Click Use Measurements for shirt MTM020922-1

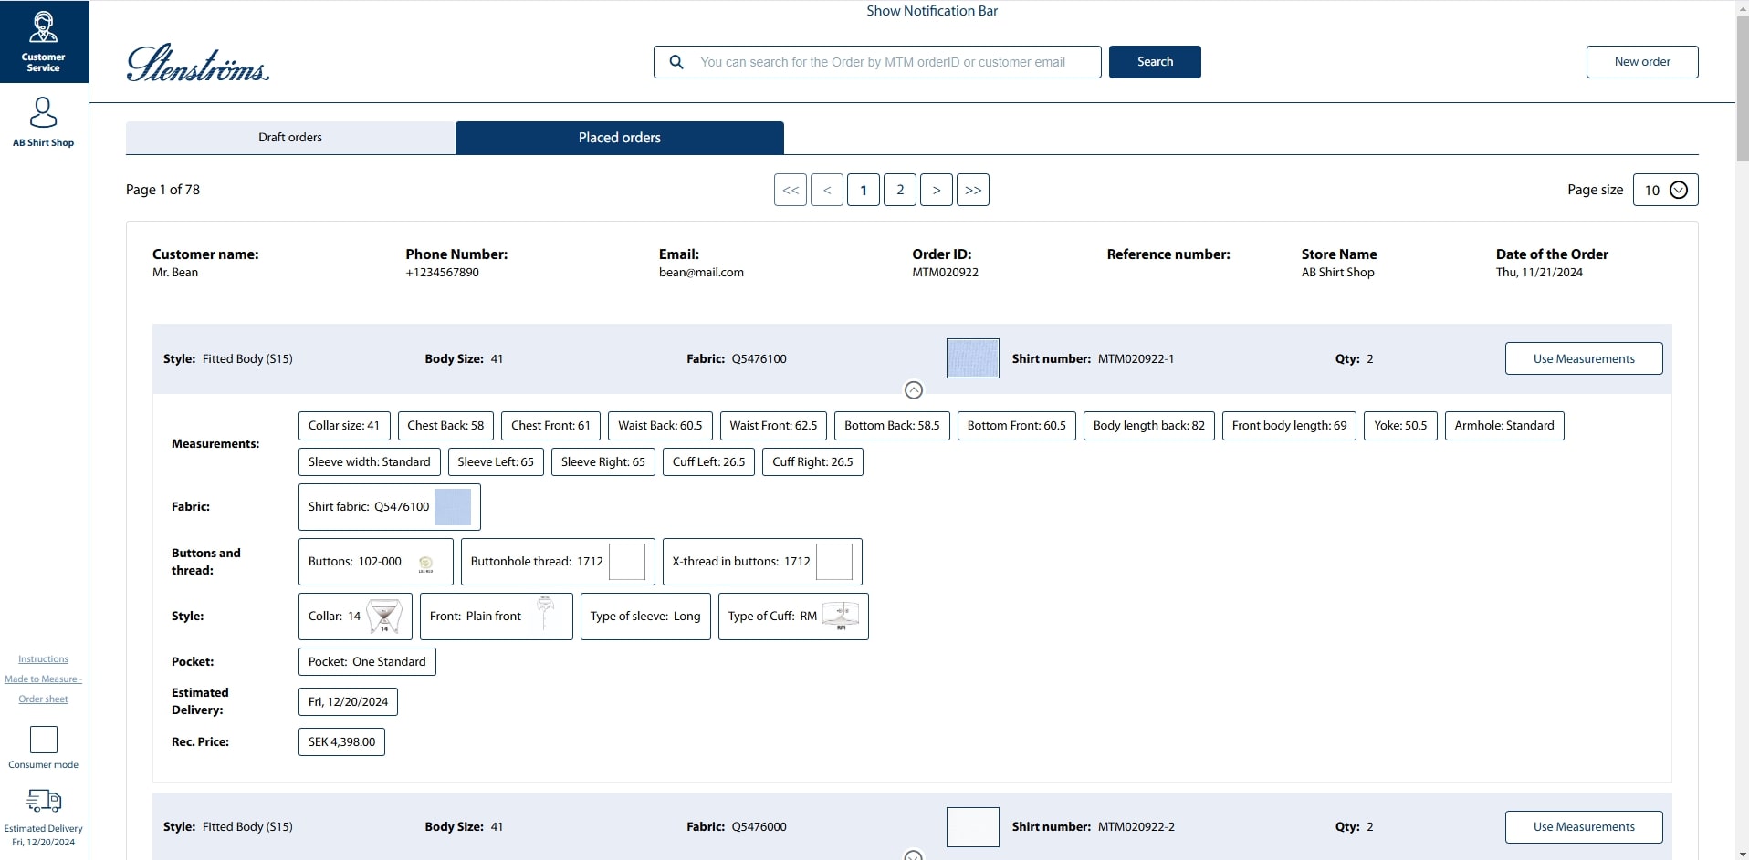coord(1583,358)
